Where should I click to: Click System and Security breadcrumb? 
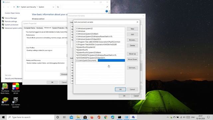point(28,7)
